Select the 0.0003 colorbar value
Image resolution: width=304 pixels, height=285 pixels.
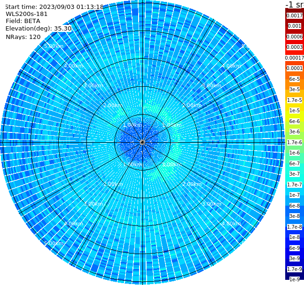point(295,47)
